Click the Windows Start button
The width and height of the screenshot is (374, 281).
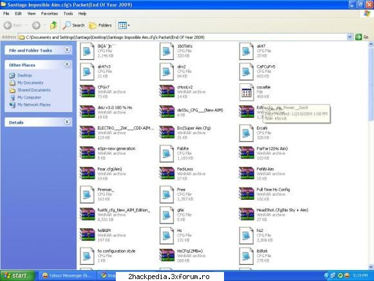pyautogui.click(x=17, y=275)
